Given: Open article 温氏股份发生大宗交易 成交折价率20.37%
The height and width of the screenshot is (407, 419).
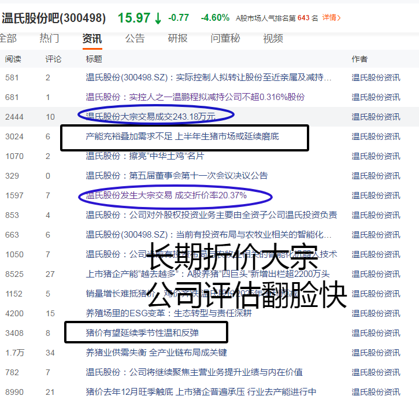Looking at the screenshot, I should tap(166, 195).
